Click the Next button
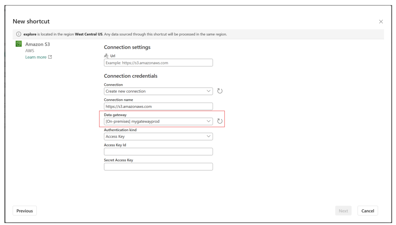The width and height of the screenshot is (396, 225). [x=343, y=211]
